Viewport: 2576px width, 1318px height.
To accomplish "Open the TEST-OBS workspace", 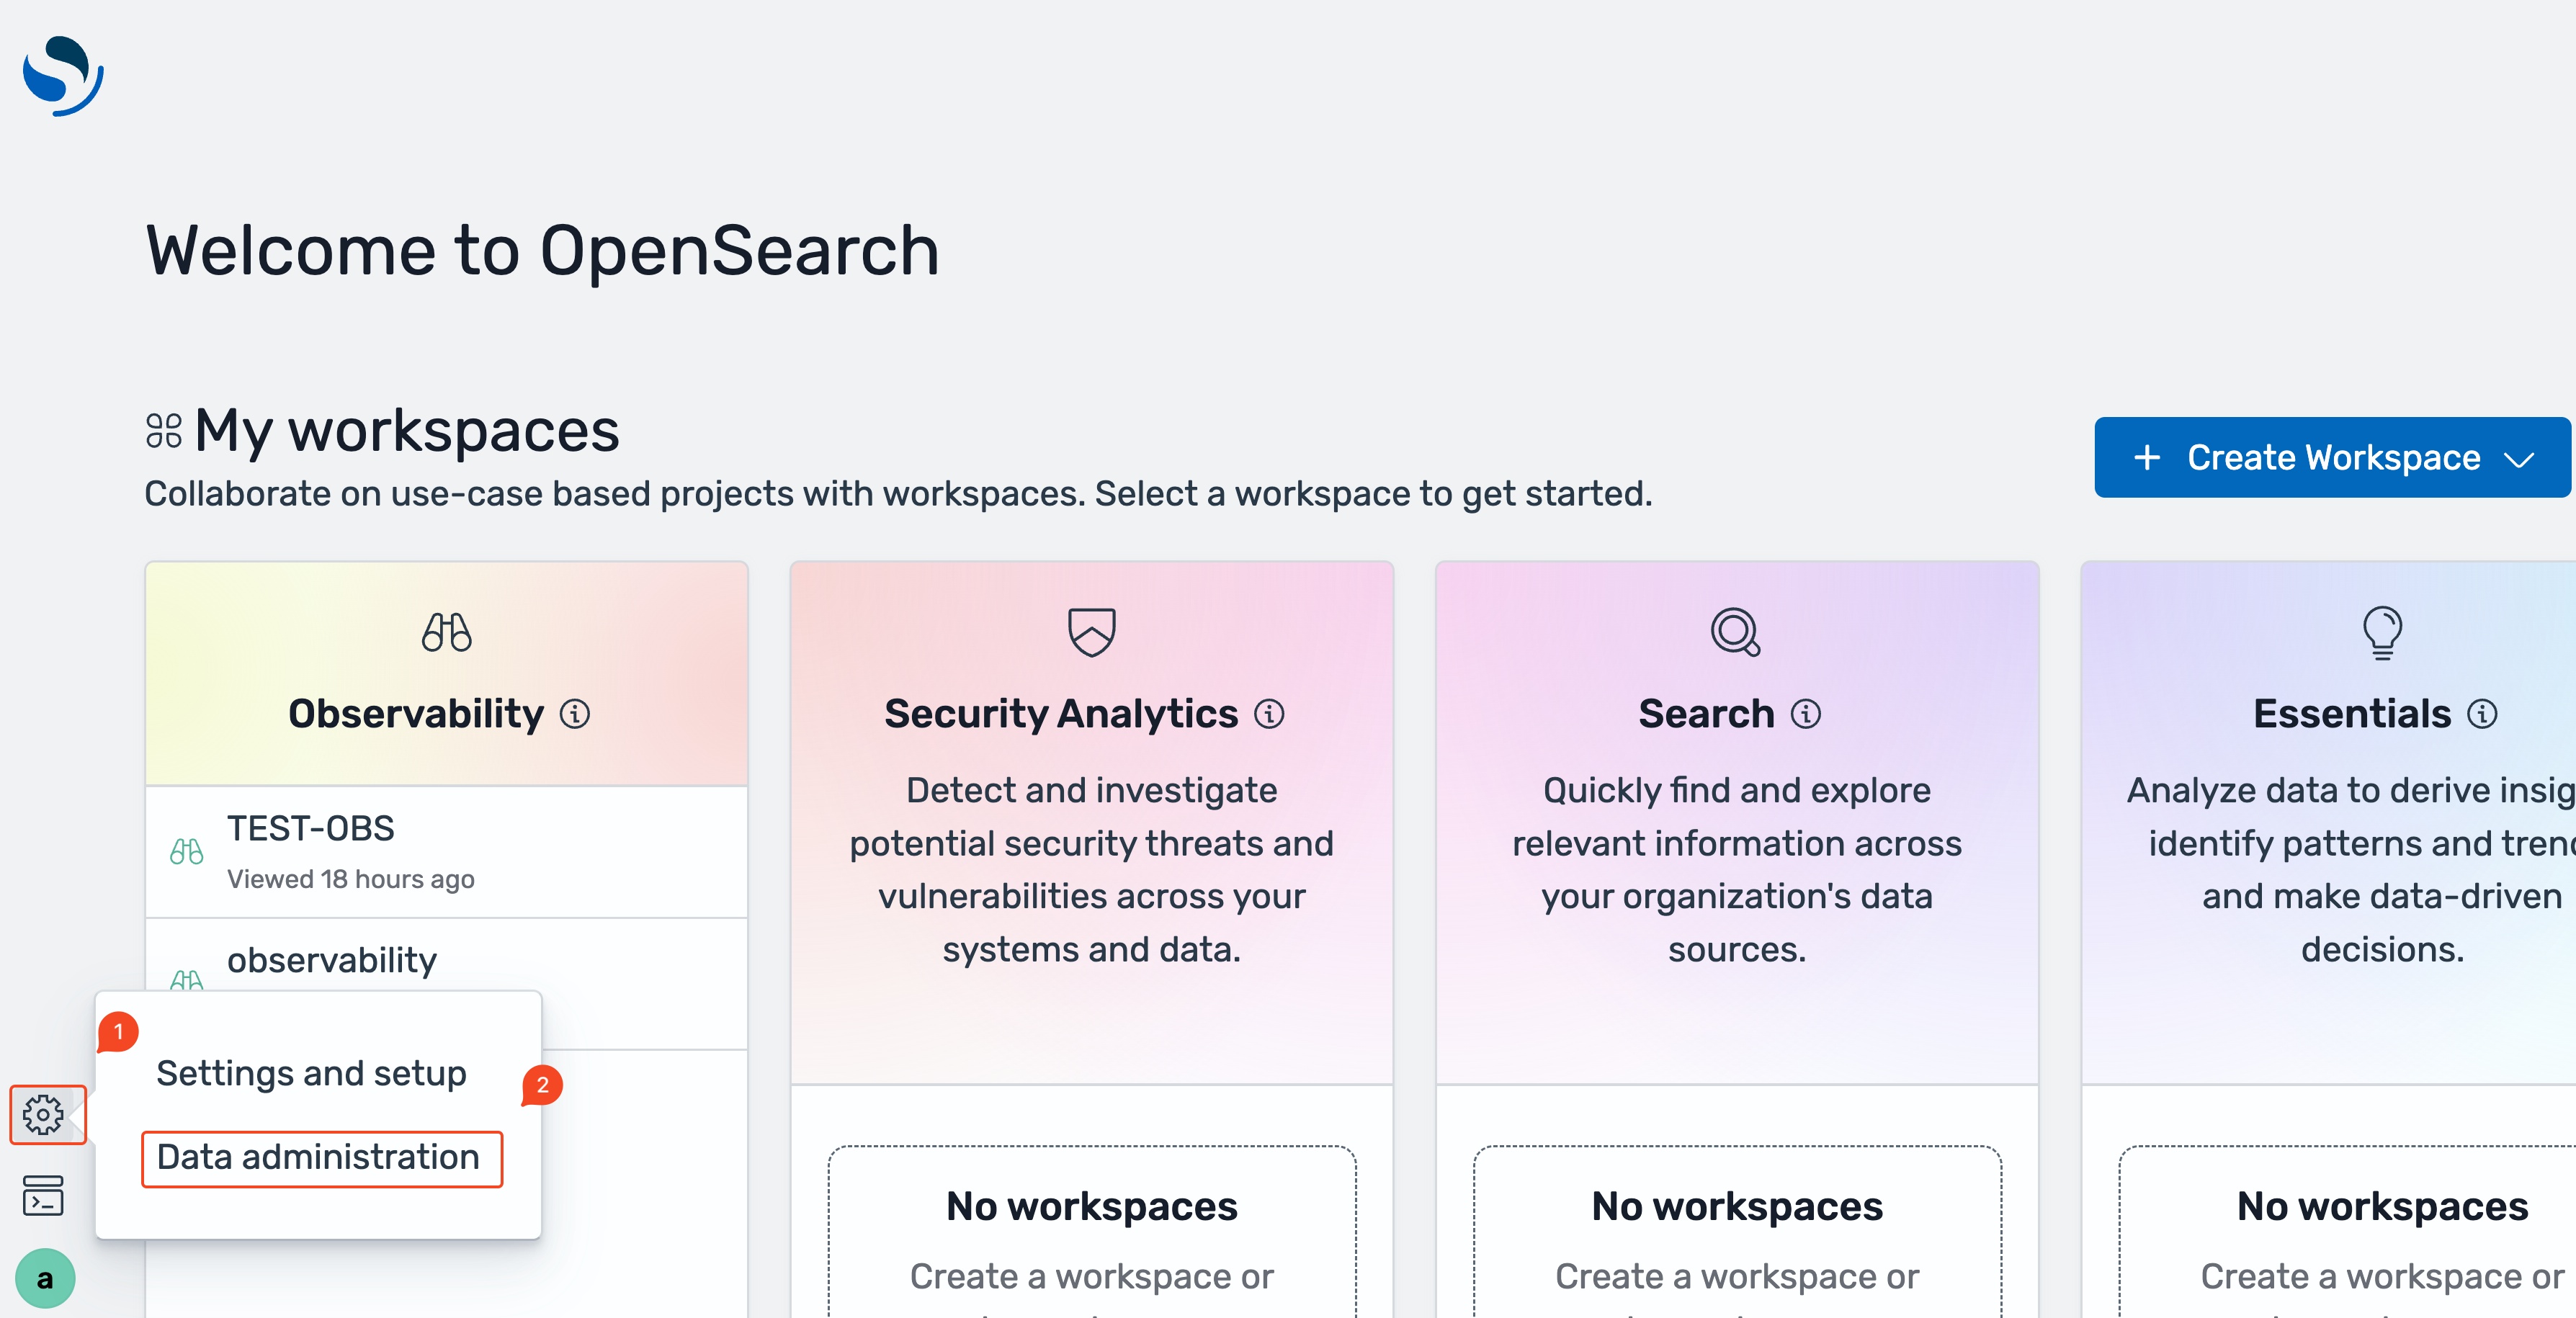I will pyautogui.click(x=311, y=829).
